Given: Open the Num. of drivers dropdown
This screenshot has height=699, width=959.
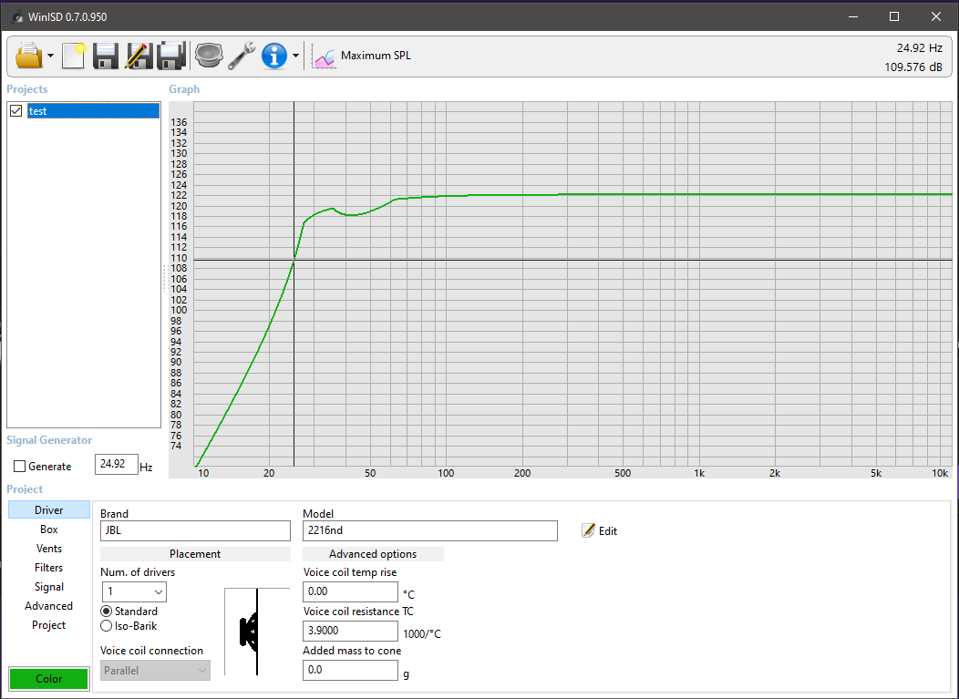Looking at the screenshot, I should 134,591.
